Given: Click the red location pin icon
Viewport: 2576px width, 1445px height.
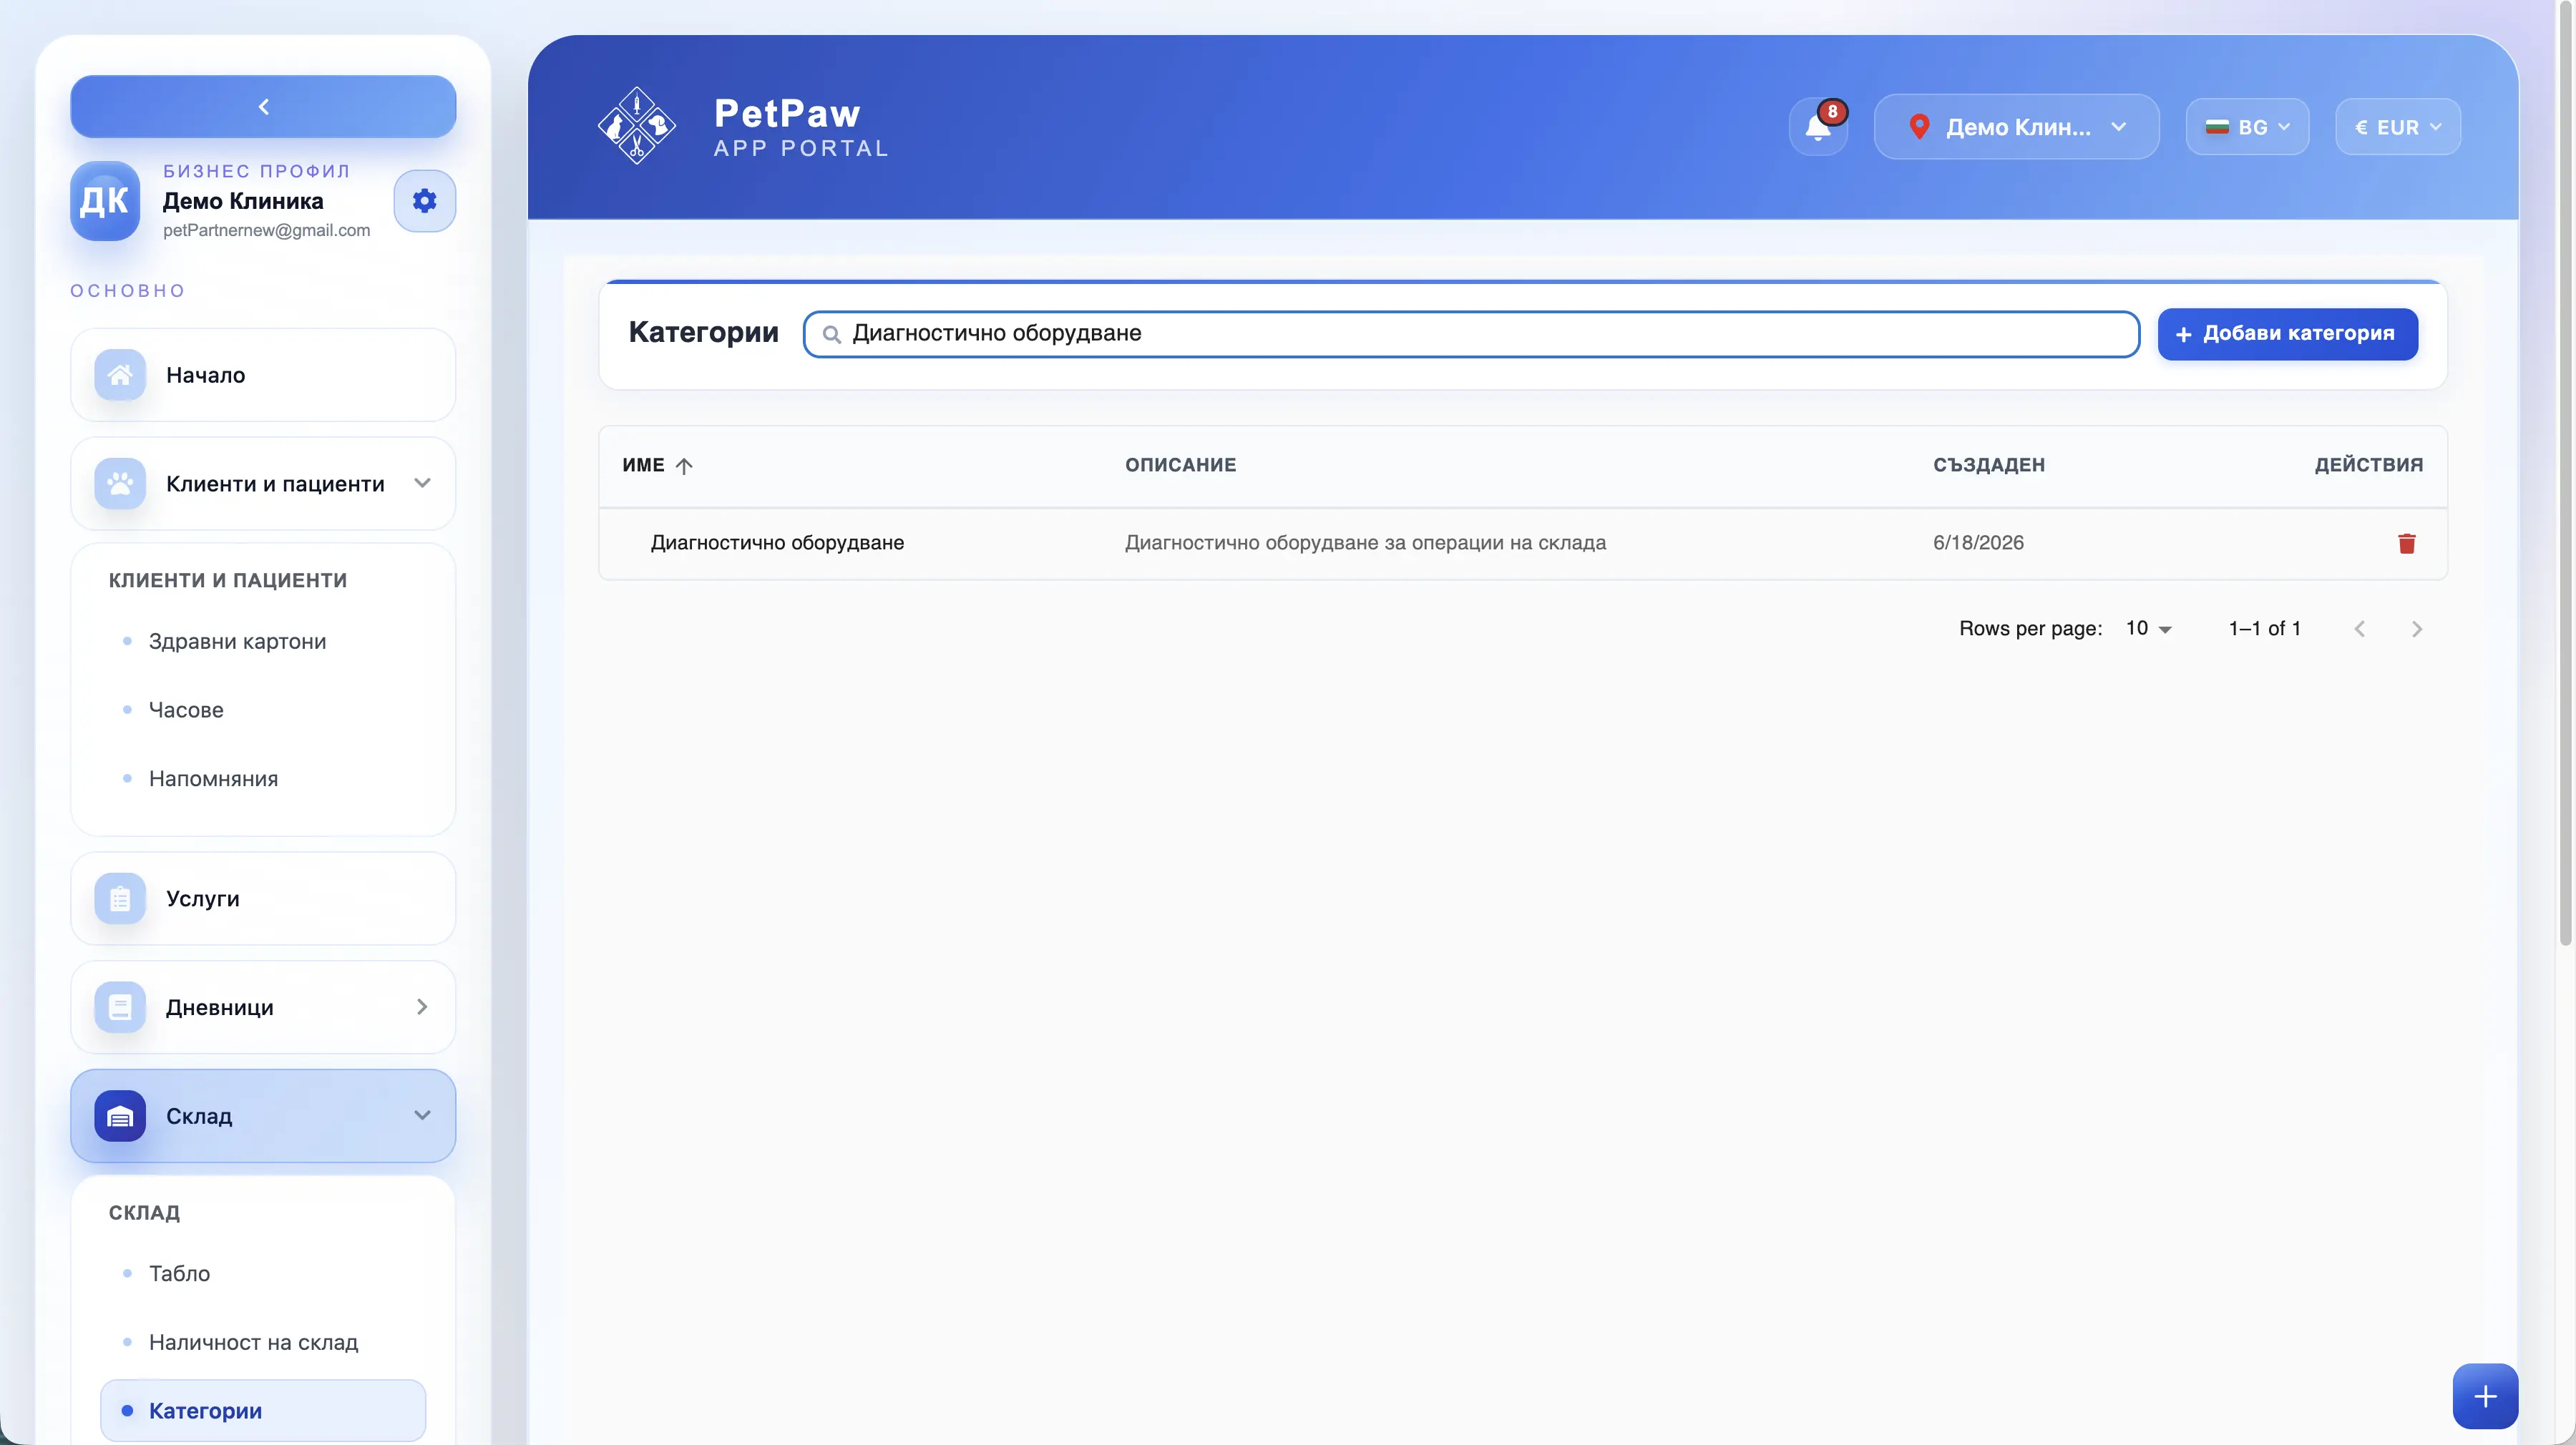Looking at the screenshot, I should coord(1919,127).
